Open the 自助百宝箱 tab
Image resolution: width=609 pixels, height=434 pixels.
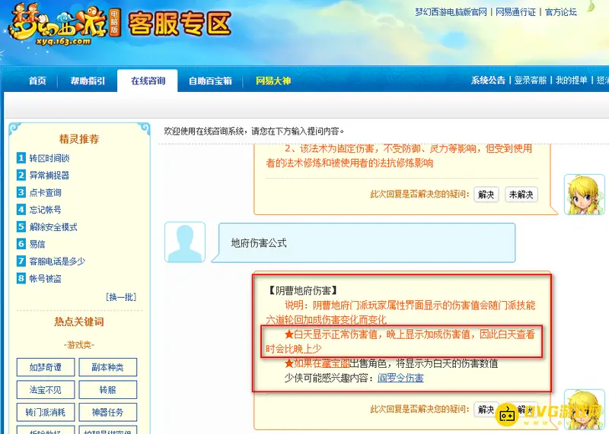click(x=210, y=81)
